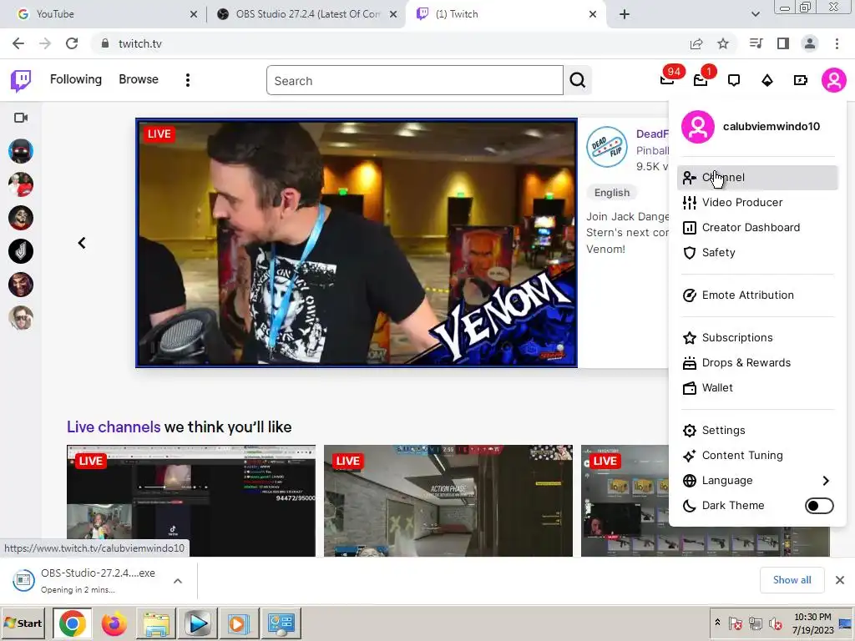The height and width of the screenshot is (641, 855).
Task: Click into the Twitch Search field
Action: click(415, 81)
